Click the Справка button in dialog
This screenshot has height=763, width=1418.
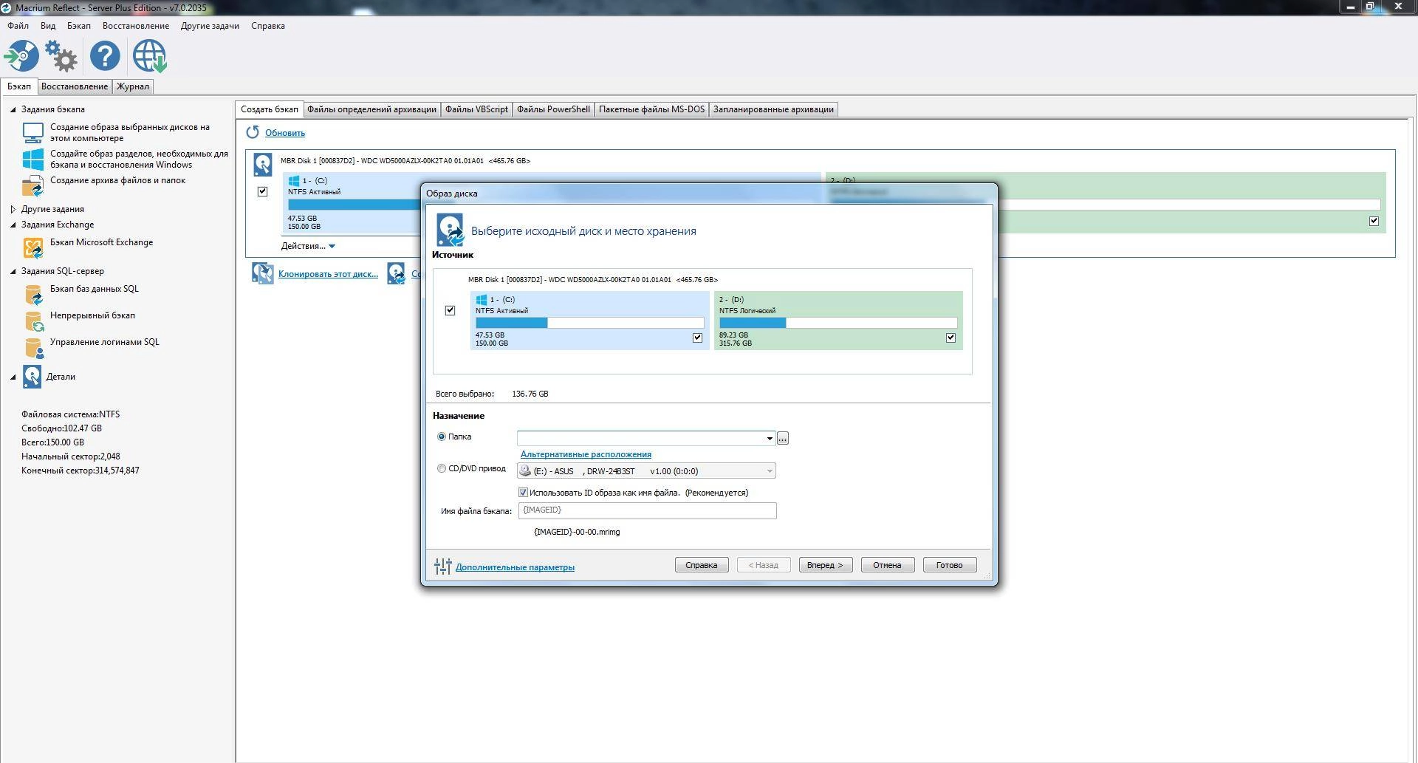(701, 565)
